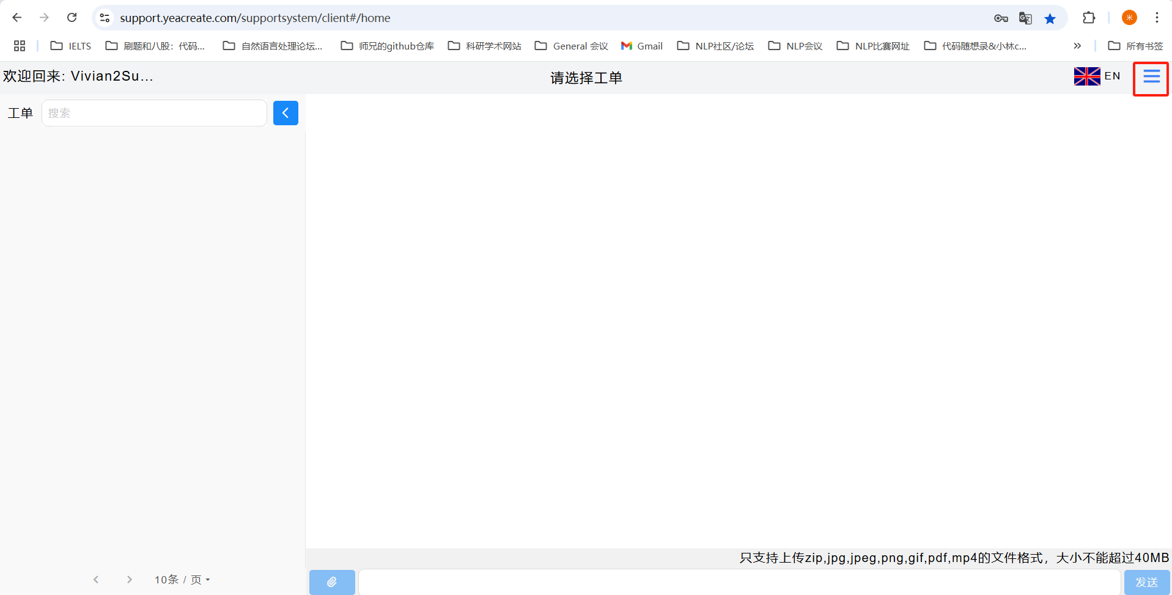Go to previous page of tickets
Screen dimensions: 1172x595
pos(96,580)
